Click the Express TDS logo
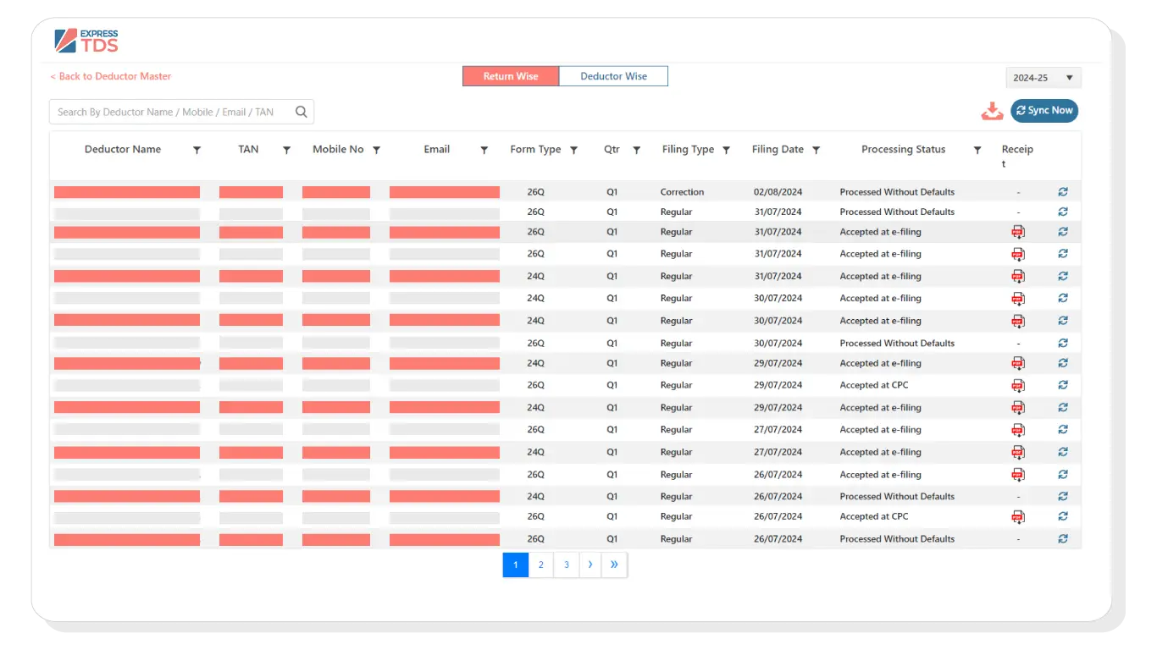 click(86, 40)
